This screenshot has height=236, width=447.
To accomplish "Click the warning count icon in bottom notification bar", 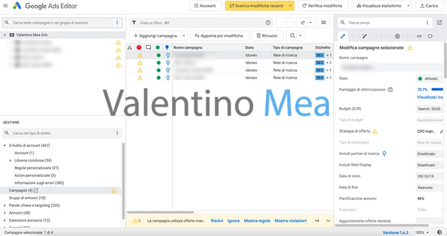I will click(x=135, y=220).
